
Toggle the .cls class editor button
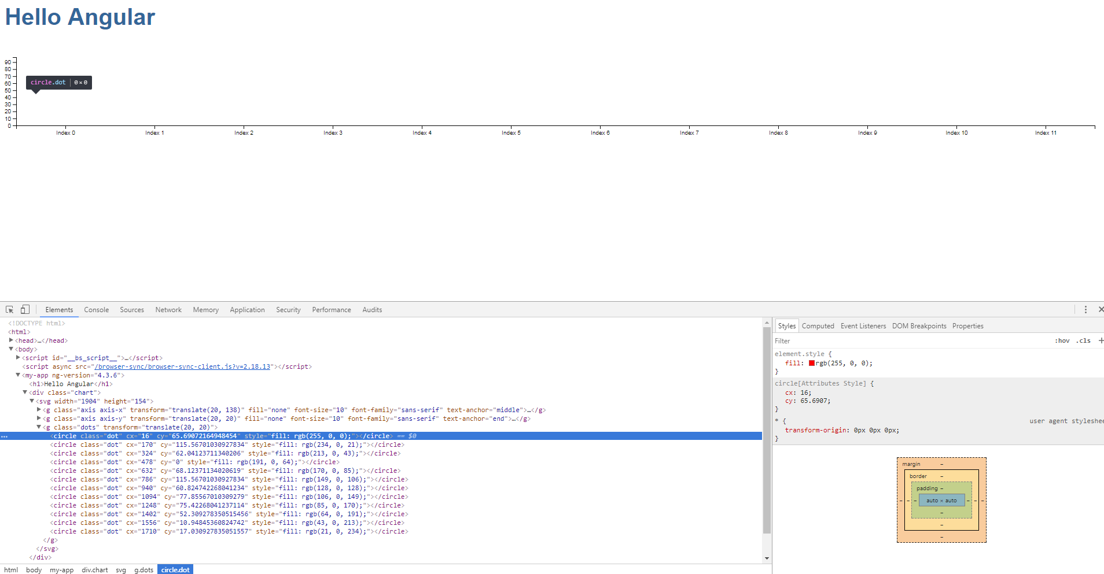pyautogui.click(x=1083, y=341)
